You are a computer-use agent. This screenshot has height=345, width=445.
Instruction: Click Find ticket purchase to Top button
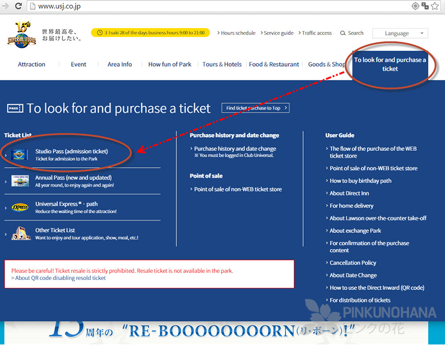(x=256, y=108)
